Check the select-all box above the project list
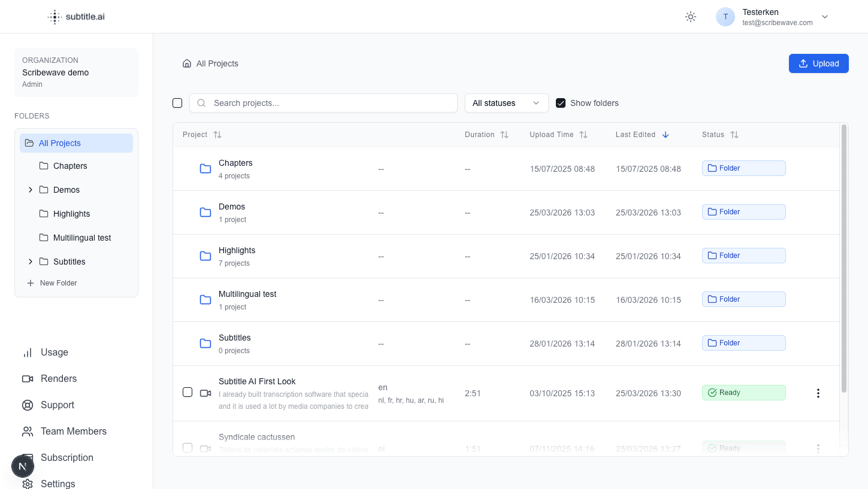 (x=177, y=102)
